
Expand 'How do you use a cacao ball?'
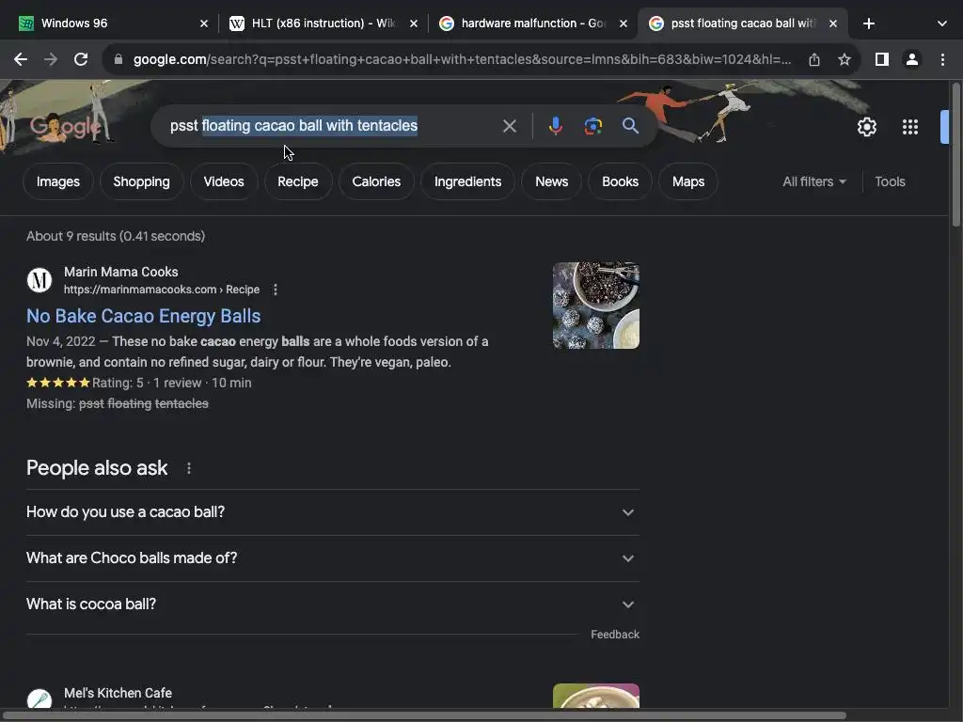[332, 512]
